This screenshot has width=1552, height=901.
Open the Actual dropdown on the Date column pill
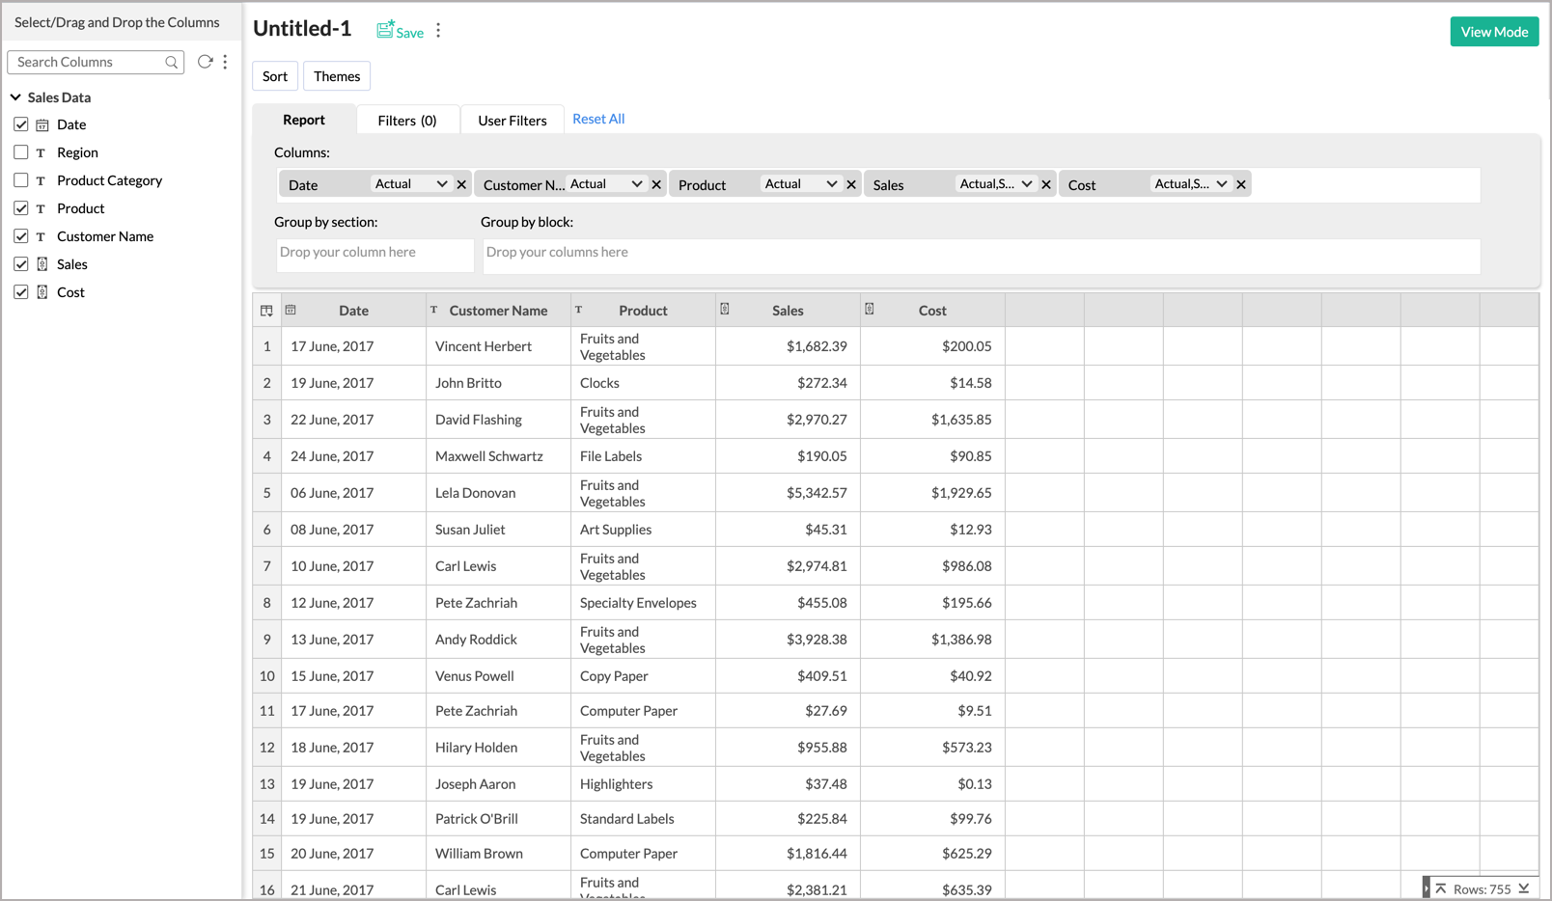click(441, 183)
